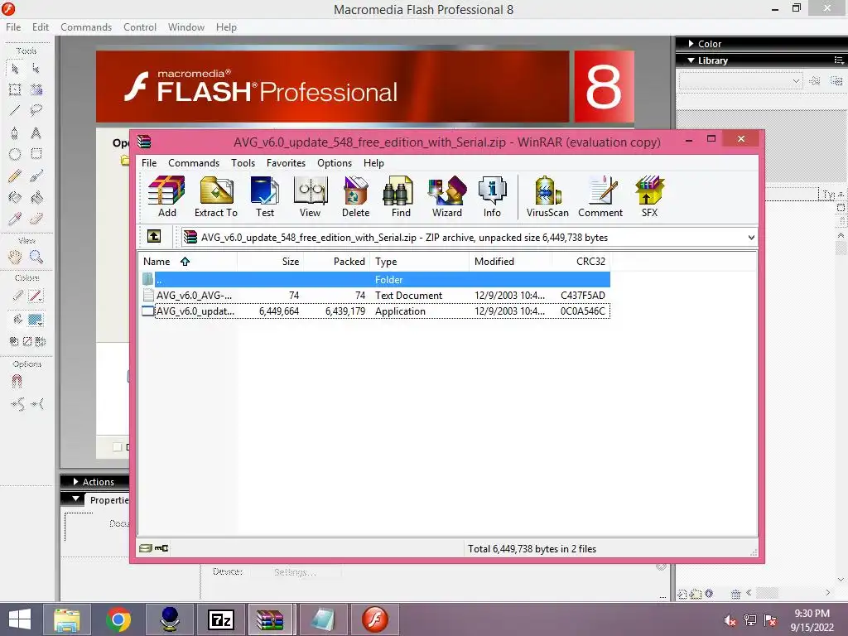Select the Selection arrow tool in Flash

click(x=15, y=69)
